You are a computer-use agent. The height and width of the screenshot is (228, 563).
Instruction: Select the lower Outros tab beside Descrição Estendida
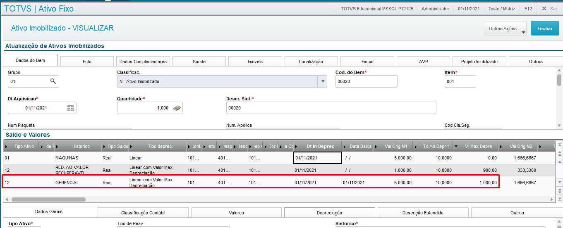pyautogui.click(x=517, y=213)
